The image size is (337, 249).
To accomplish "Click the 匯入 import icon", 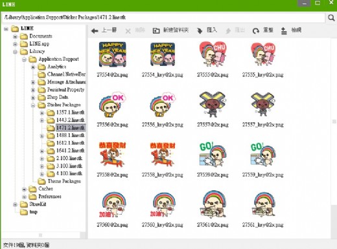I will [x=200, y=31].
